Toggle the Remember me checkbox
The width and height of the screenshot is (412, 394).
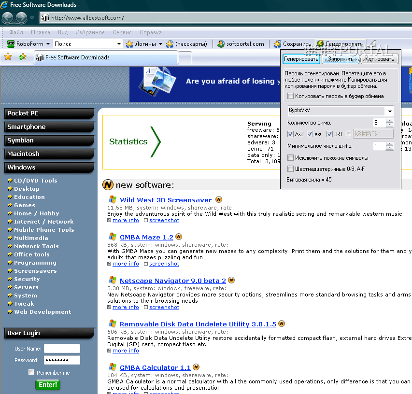(31, 372)
